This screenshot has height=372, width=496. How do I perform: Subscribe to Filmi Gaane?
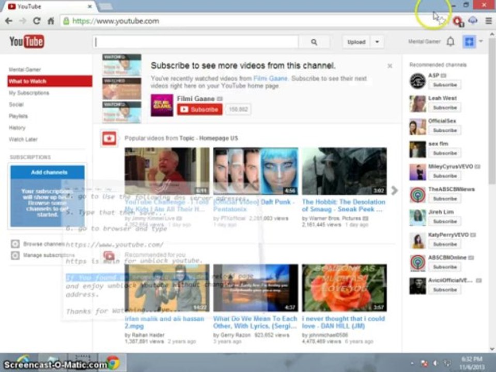tap(199, 110)
